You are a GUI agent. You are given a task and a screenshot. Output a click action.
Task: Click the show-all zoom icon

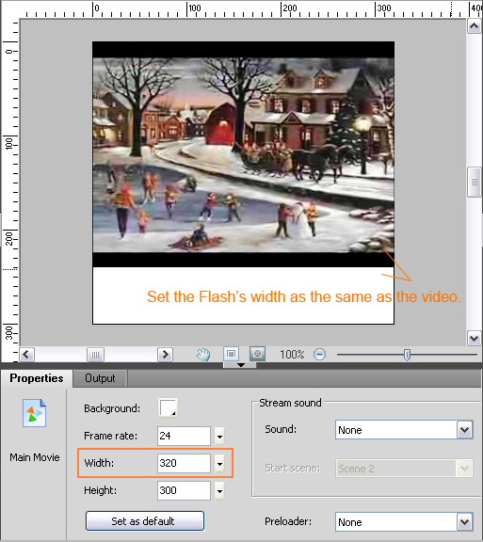click(257, 354)
